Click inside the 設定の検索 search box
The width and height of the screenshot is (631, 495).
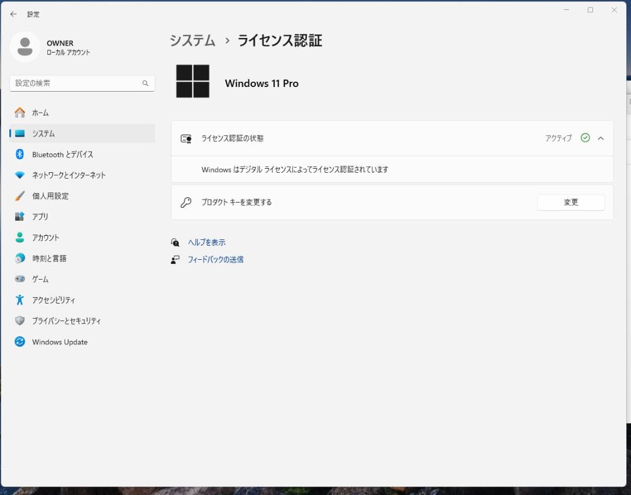pyautogui.click(x=82, y=83)
